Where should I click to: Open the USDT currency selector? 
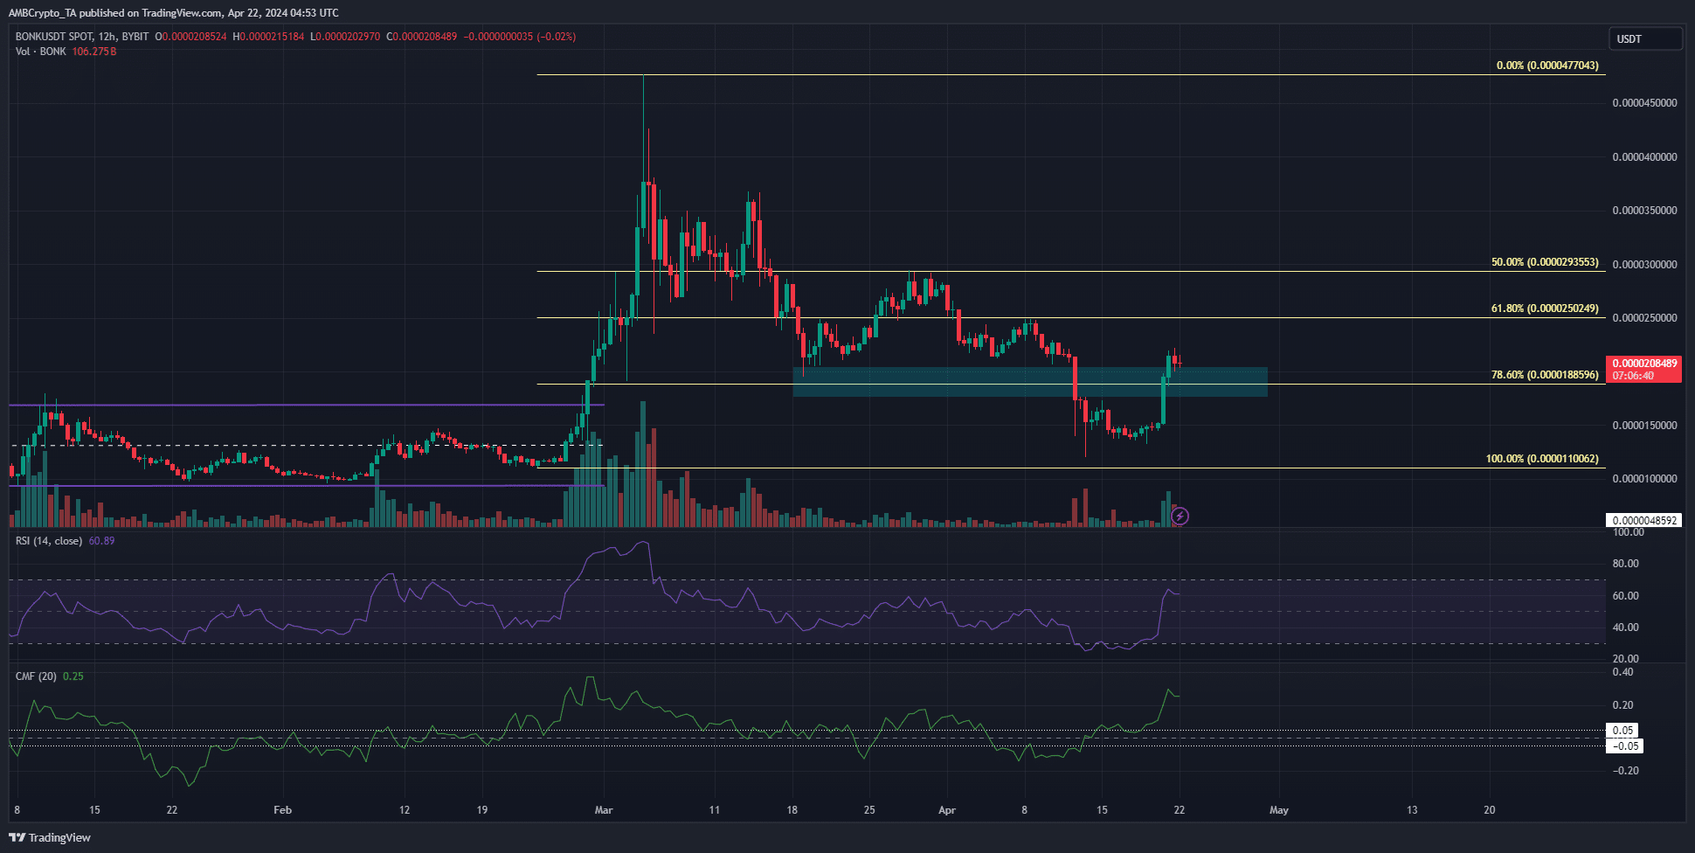point(1645,38)
